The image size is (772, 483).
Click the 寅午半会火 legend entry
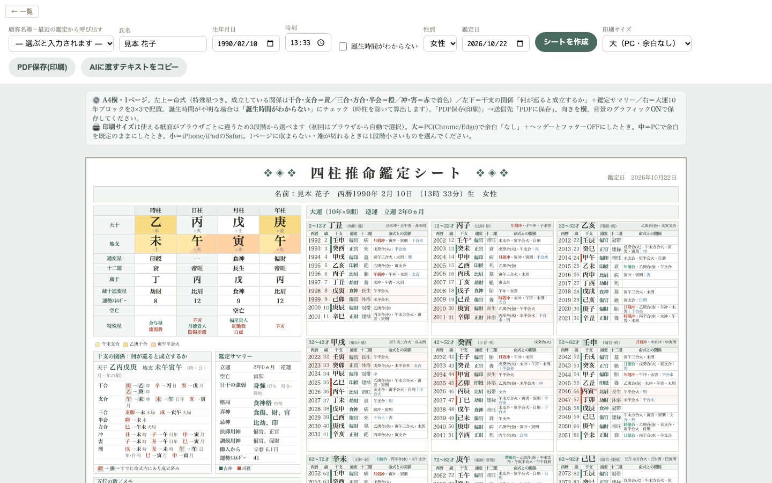pyautogui.click(x=166, y=345)
